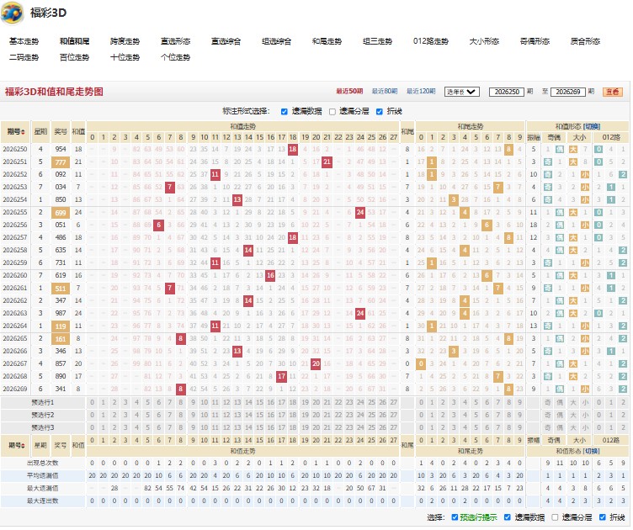Show 最近50期 results
Viewport: 633px width, 530px height.
[x=349, y=92]
